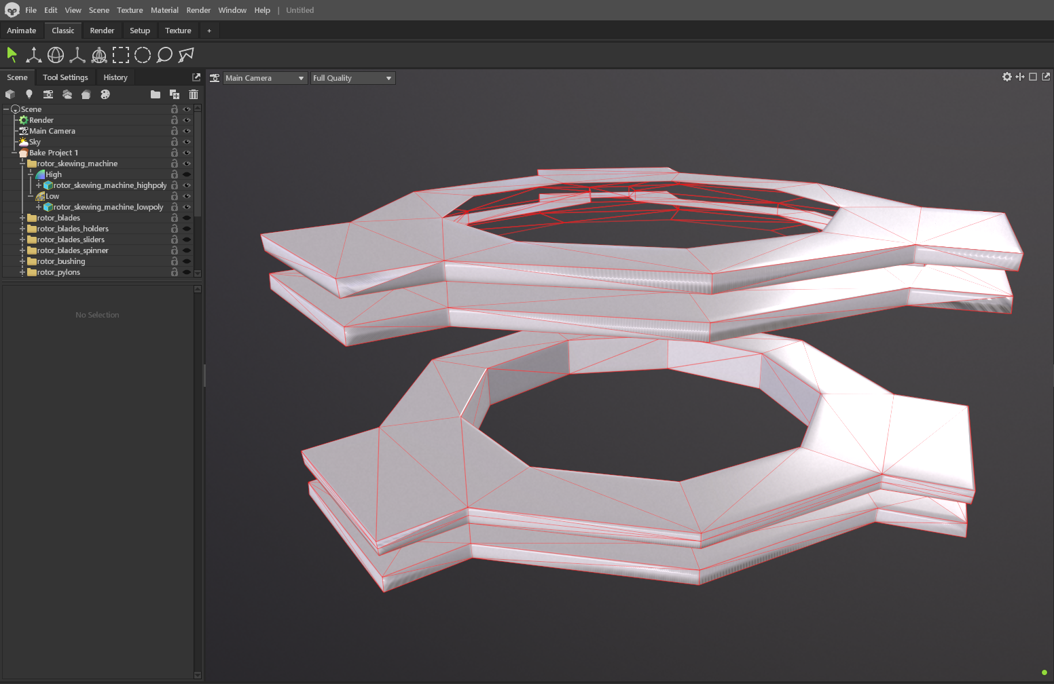Click the scene tree scroll-up arrow
This screenshot has width=1054, height=684.
point(198,108)
